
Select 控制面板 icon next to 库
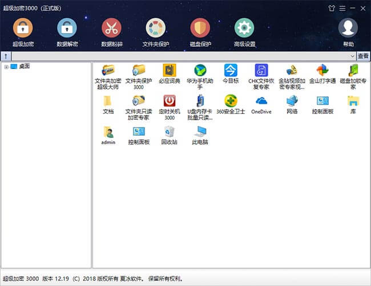[x=322, y=105]
